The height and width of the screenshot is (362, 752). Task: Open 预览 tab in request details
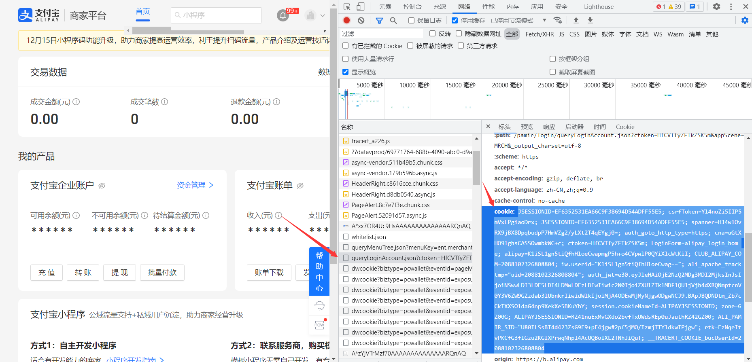pyautogui.click(x=527, y=127)
